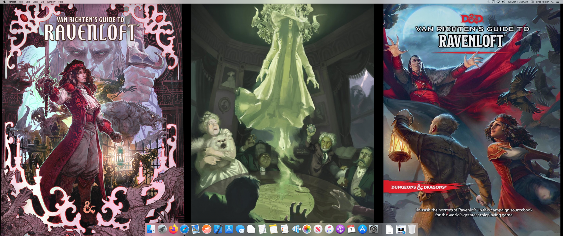Open the blue blueprint app icon next to Xcode
The image size is (563, 236).
tap(229, 229)
